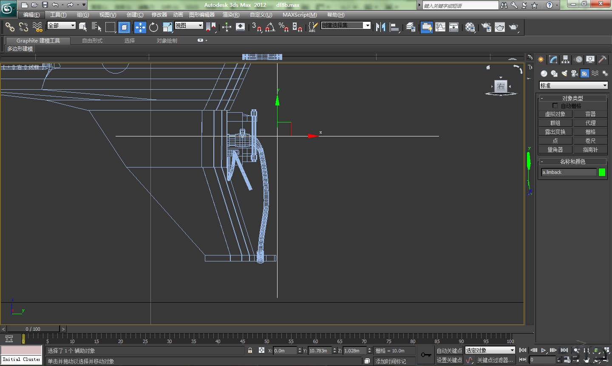Toggle 3D Snaps

(256, 27)
